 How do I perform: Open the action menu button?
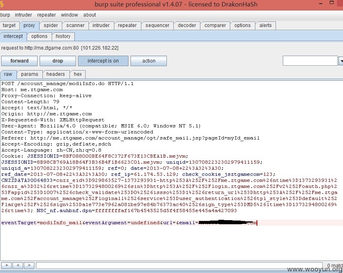tap(149, 61)
